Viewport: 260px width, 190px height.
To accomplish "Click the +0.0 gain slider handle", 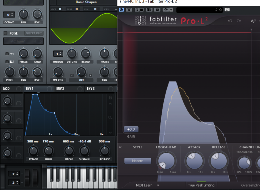I will (x=131, y=129).
